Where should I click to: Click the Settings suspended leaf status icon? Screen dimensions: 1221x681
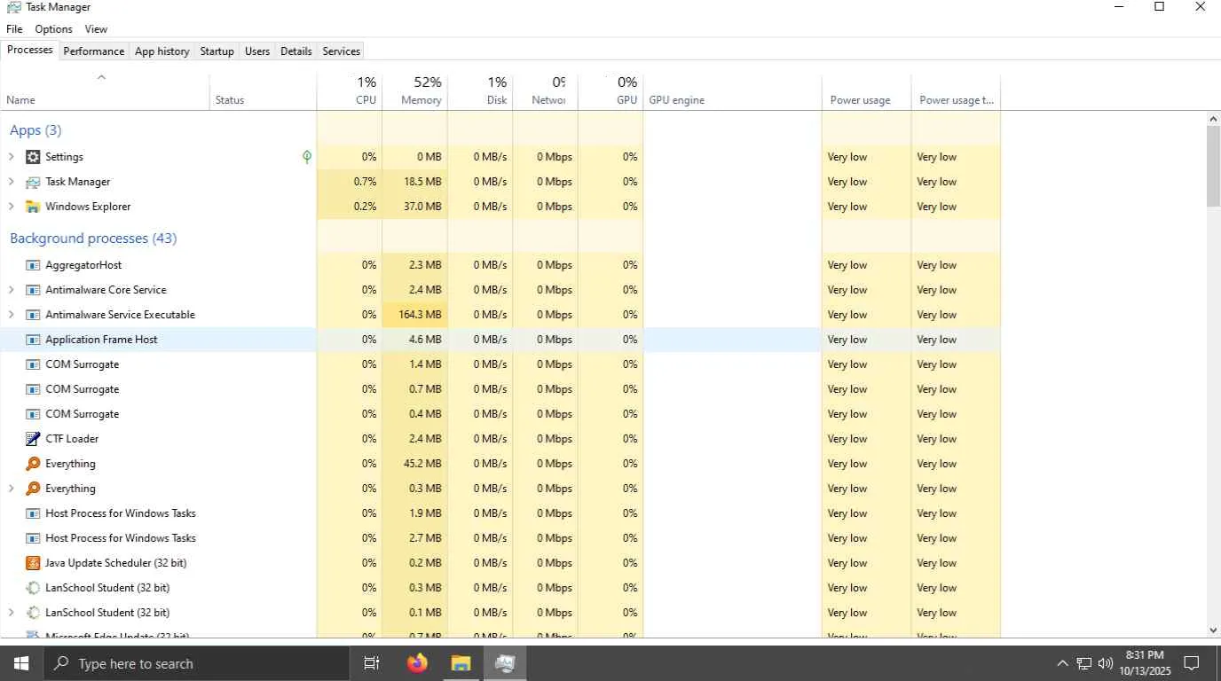(307, 157)
